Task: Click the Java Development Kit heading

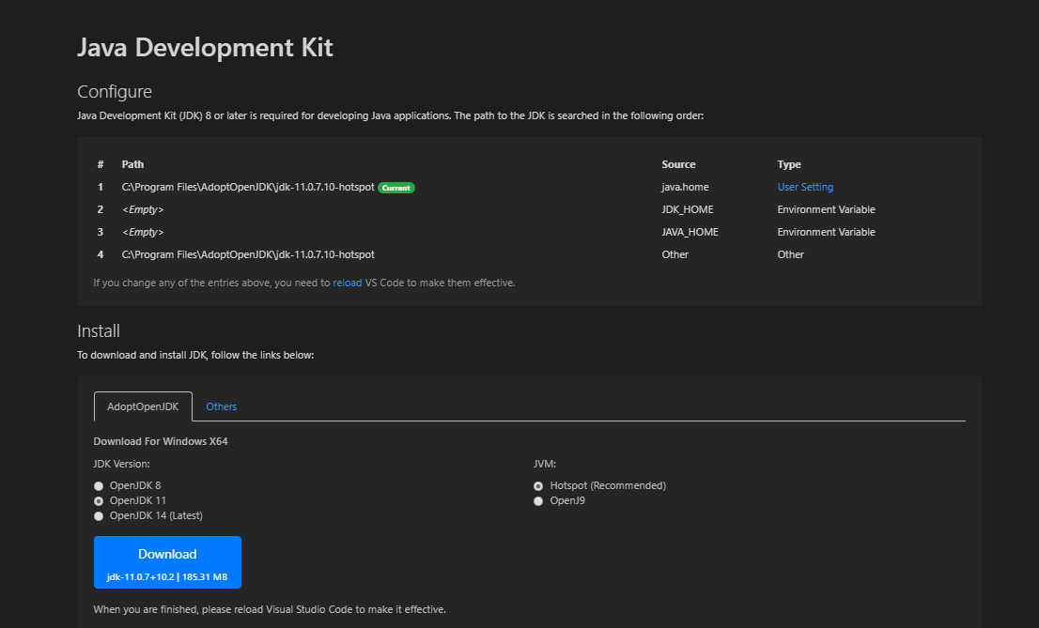Action: tap(205, 48)
